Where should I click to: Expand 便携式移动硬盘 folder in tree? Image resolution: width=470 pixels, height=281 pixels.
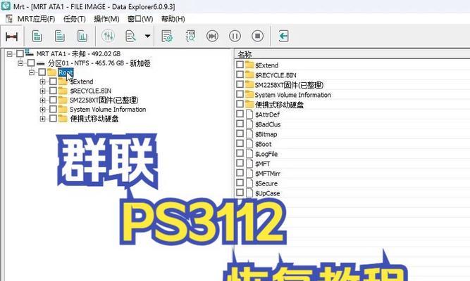point(42,119)
